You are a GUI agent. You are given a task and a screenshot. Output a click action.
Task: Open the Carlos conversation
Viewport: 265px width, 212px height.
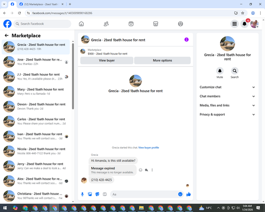coord(36,121)
